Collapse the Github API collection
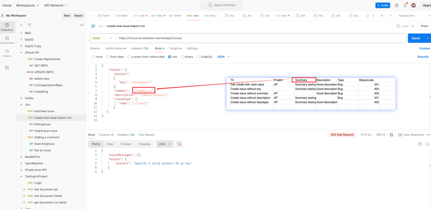 click(21, 52)
